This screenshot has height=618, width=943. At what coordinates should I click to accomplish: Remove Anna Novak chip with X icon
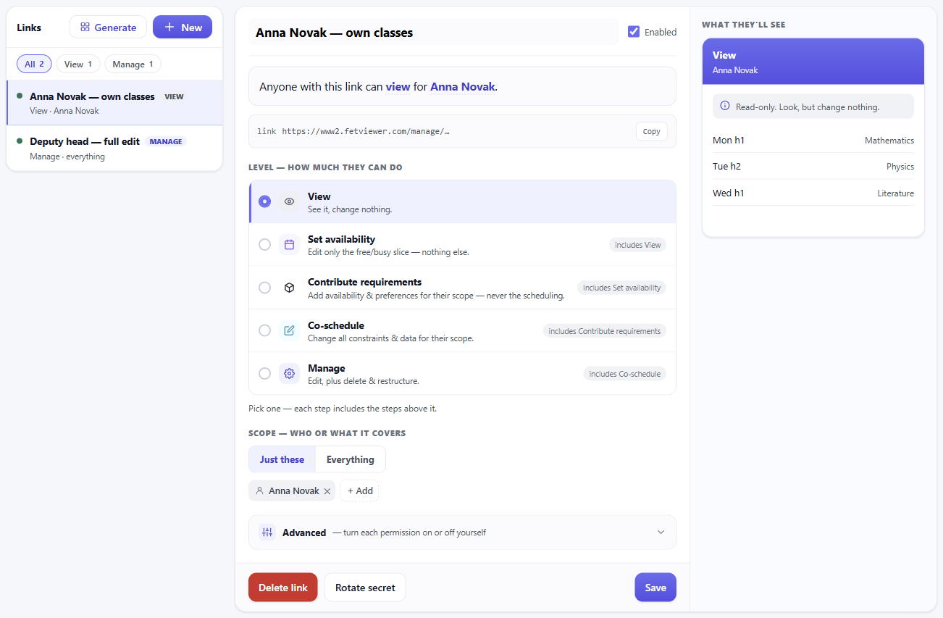(327, 491)
